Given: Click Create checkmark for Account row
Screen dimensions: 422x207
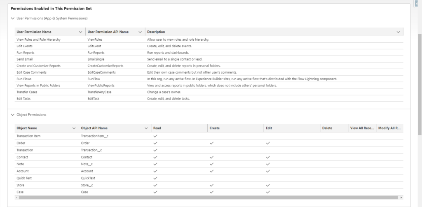Looking at the screenshot, I should (211, 171).
